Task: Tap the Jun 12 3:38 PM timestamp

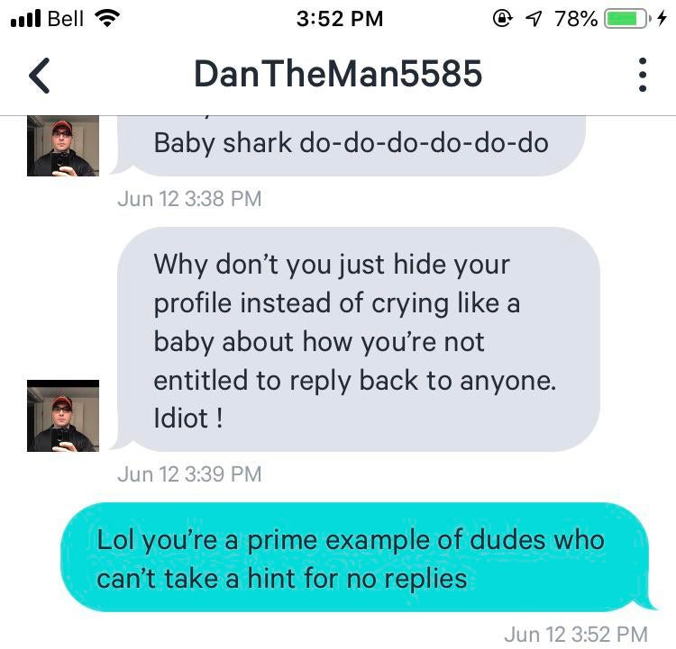Action: coord(189,199)
